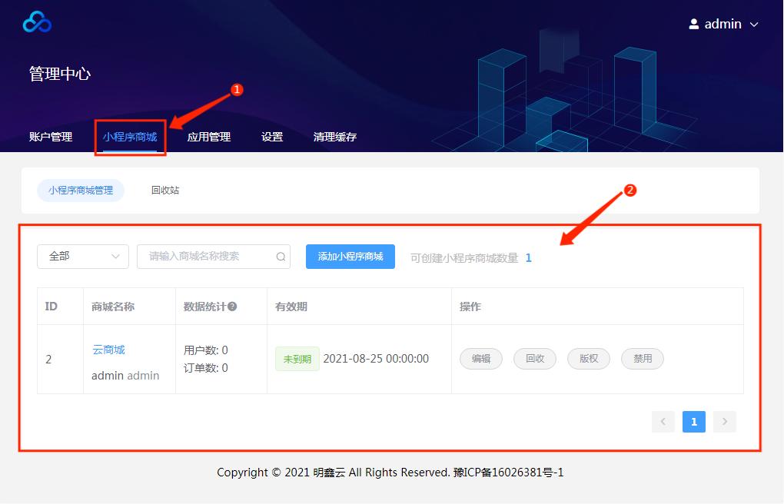The height and width of the screenshot is (504, 784).
Task: Click the blue cloud logo icon
Action: 37,22
